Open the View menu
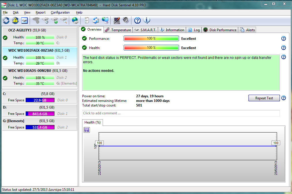The image size is (292, 194). [x=27, y=12]
